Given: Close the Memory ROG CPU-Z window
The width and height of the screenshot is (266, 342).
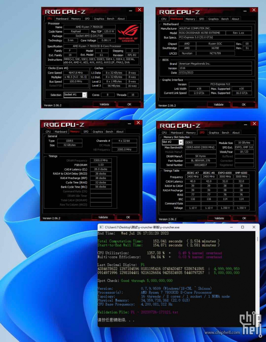Looking at the screenshot, I should [x=138, y=123].
